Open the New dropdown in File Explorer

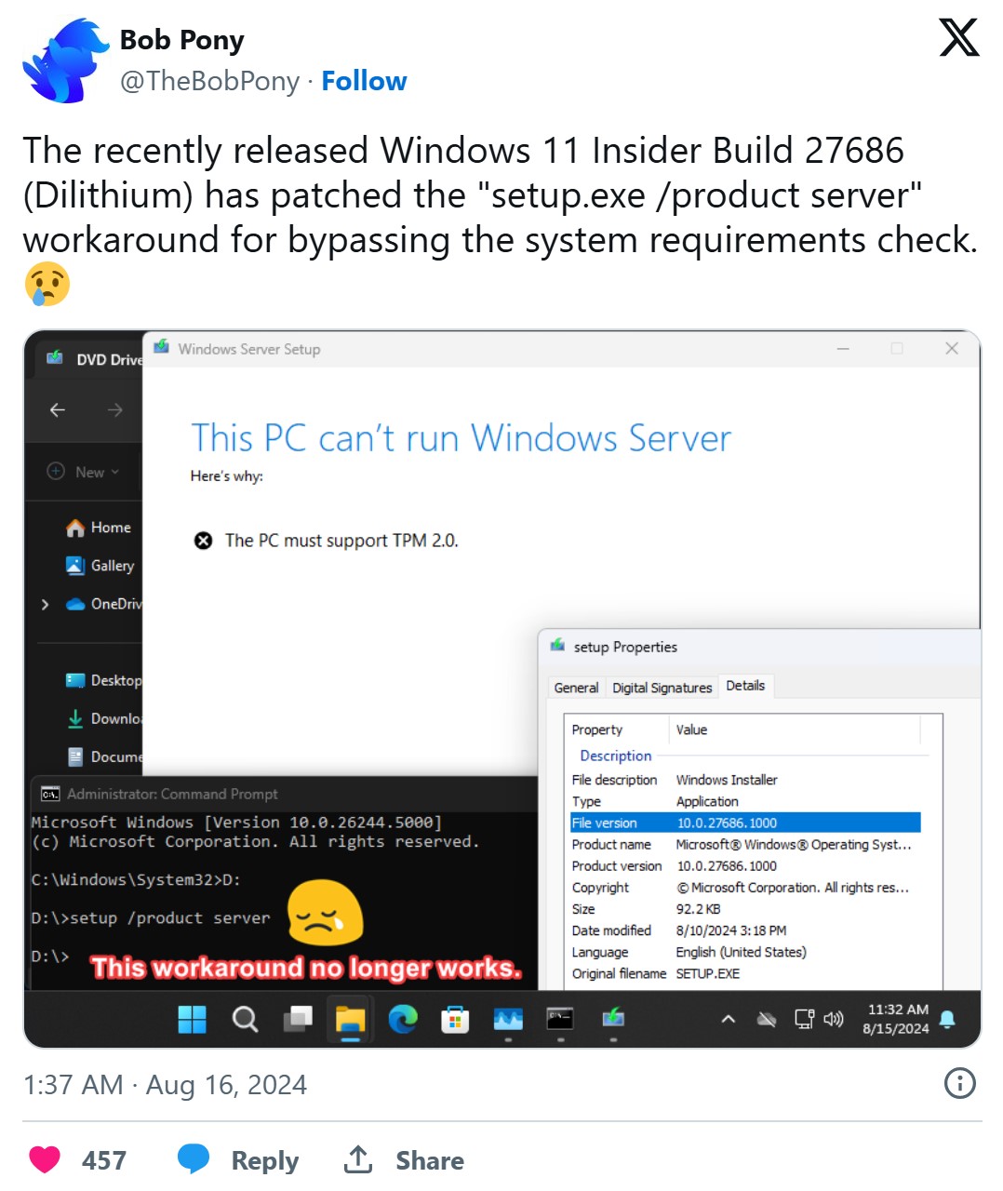tap(84, 472)
